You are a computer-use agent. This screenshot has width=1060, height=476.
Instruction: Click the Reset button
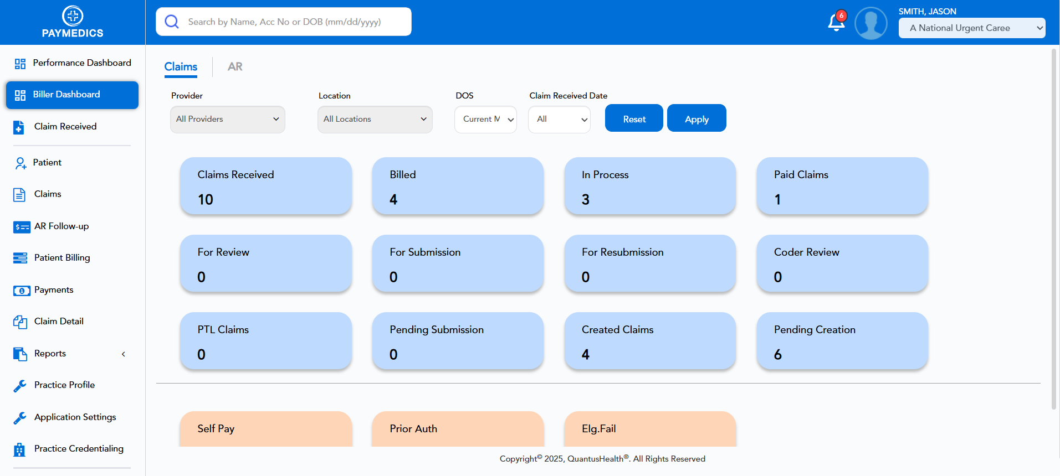(634, 118)
